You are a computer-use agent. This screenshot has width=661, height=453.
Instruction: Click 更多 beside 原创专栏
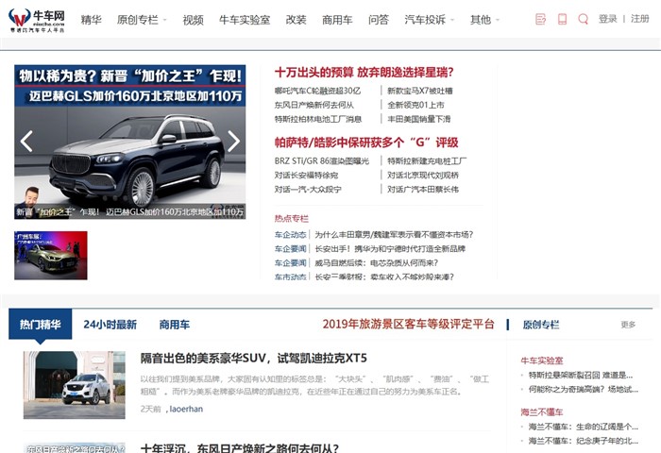[628, 325]
